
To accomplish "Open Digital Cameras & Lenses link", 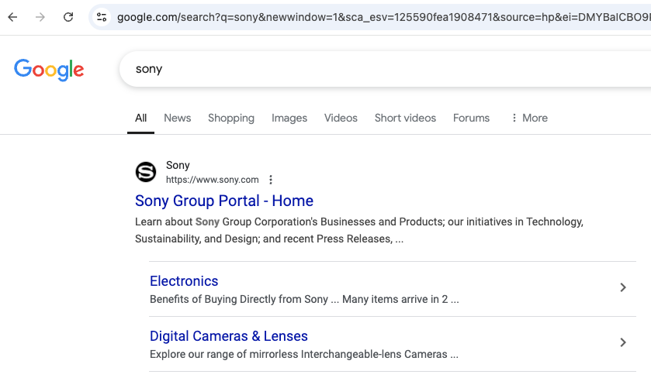I will pos(229,336).
